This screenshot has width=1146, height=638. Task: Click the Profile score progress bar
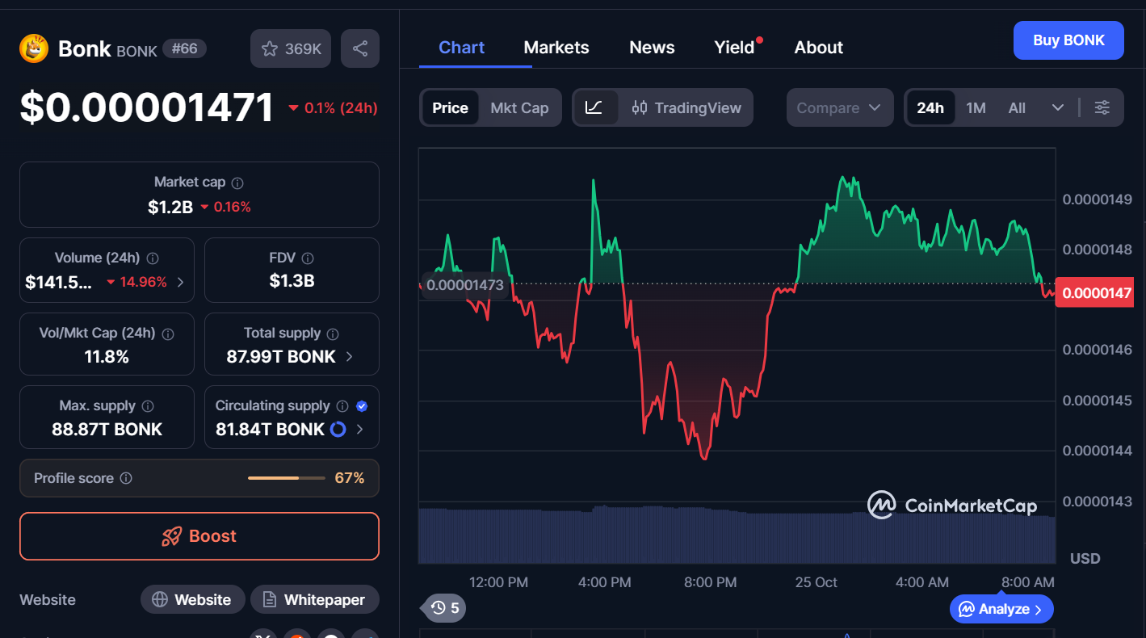point(285,478)
